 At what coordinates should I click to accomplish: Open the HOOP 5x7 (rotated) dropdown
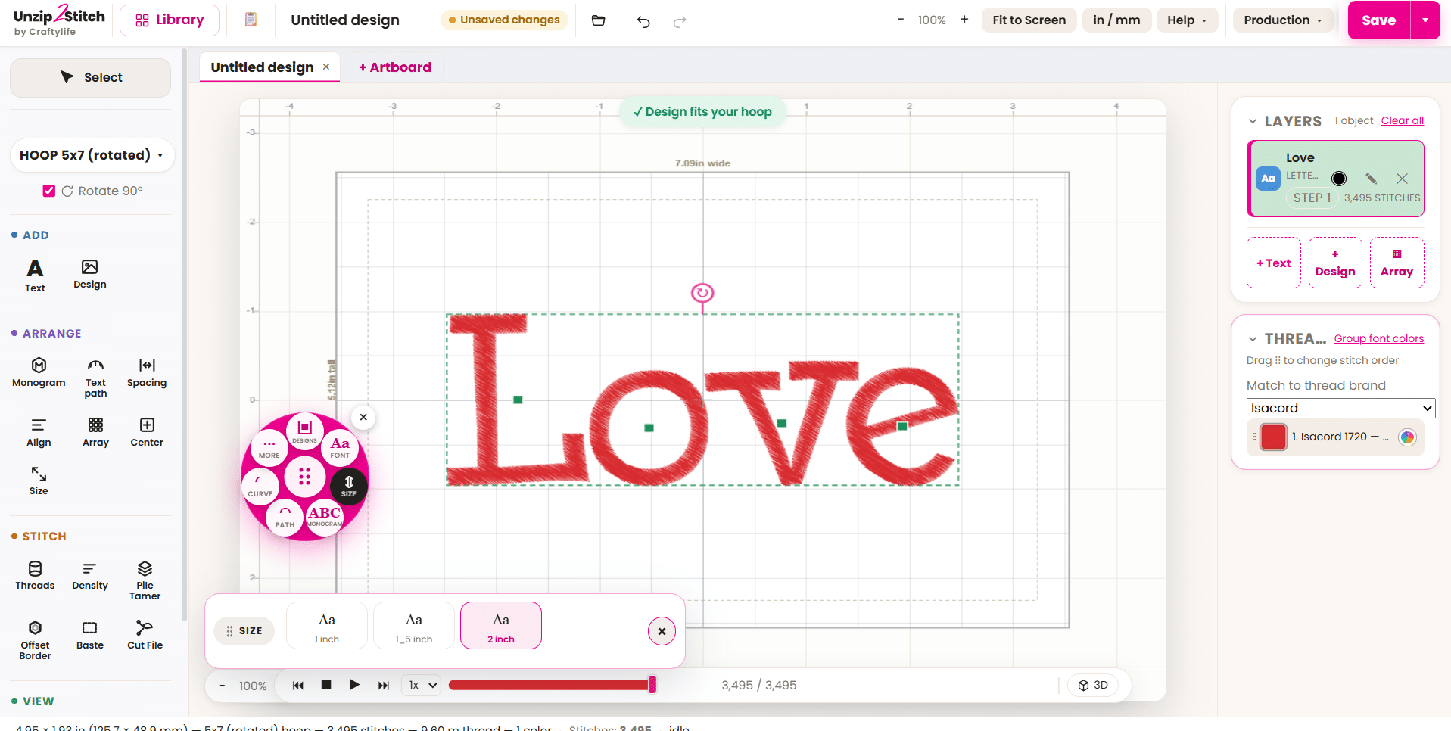(x=92, y=155)
